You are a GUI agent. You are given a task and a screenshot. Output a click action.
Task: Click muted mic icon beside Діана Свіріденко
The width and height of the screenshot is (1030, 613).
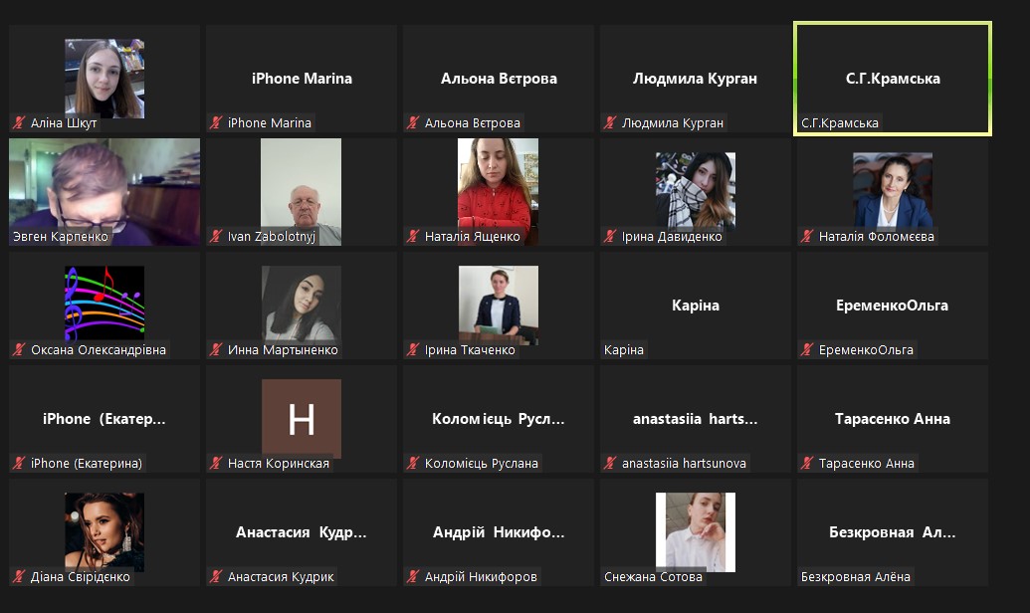click(19, 577)
